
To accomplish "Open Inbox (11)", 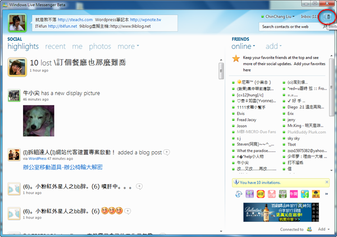I will tap(309, 16).
